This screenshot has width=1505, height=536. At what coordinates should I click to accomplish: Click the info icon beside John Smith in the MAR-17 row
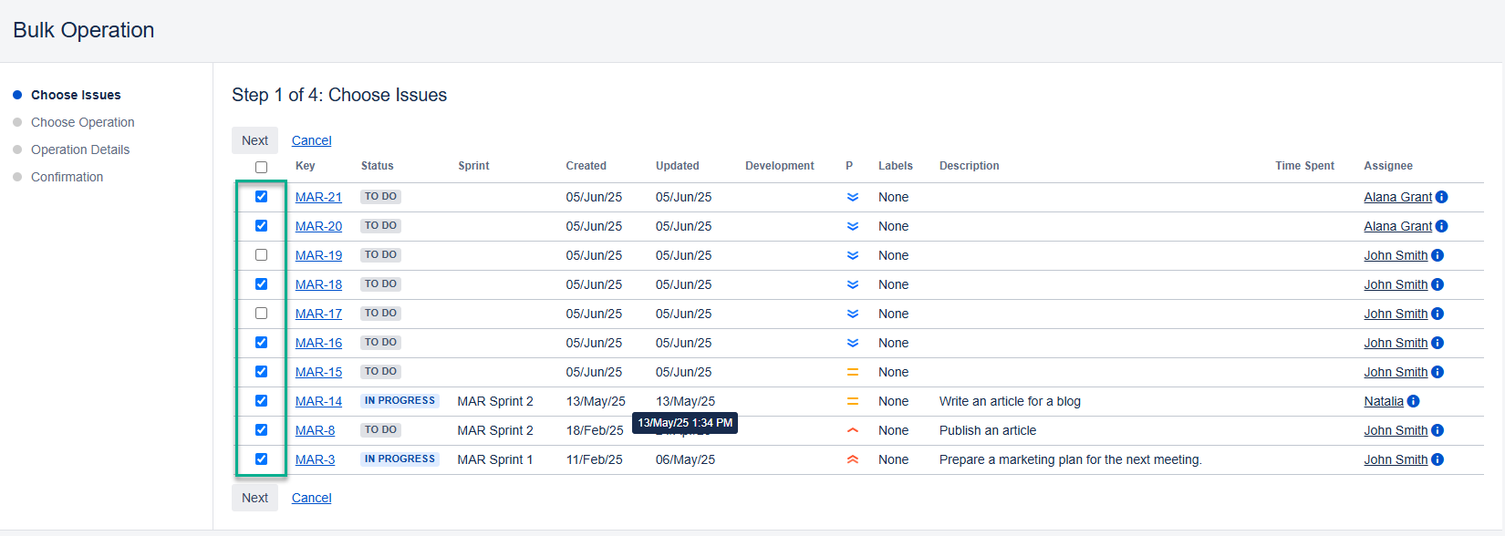click(x=1438, y=314)
